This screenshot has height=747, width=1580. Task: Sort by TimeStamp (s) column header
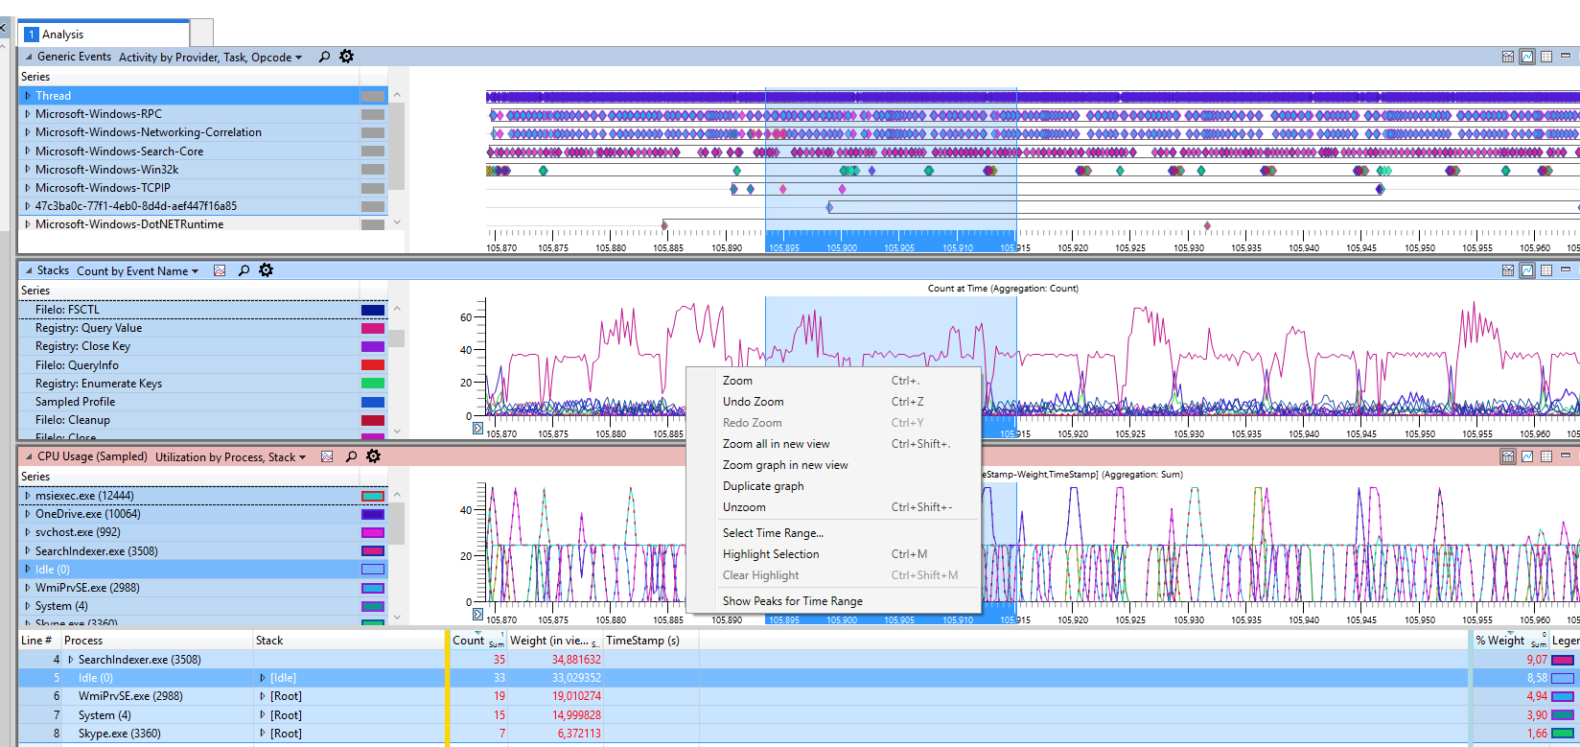[650, 641]
